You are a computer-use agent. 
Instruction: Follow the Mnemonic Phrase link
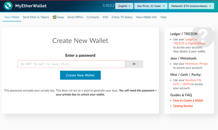196,64
